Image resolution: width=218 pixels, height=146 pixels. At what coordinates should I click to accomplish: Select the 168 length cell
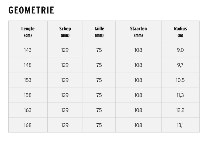coord(28,125)
